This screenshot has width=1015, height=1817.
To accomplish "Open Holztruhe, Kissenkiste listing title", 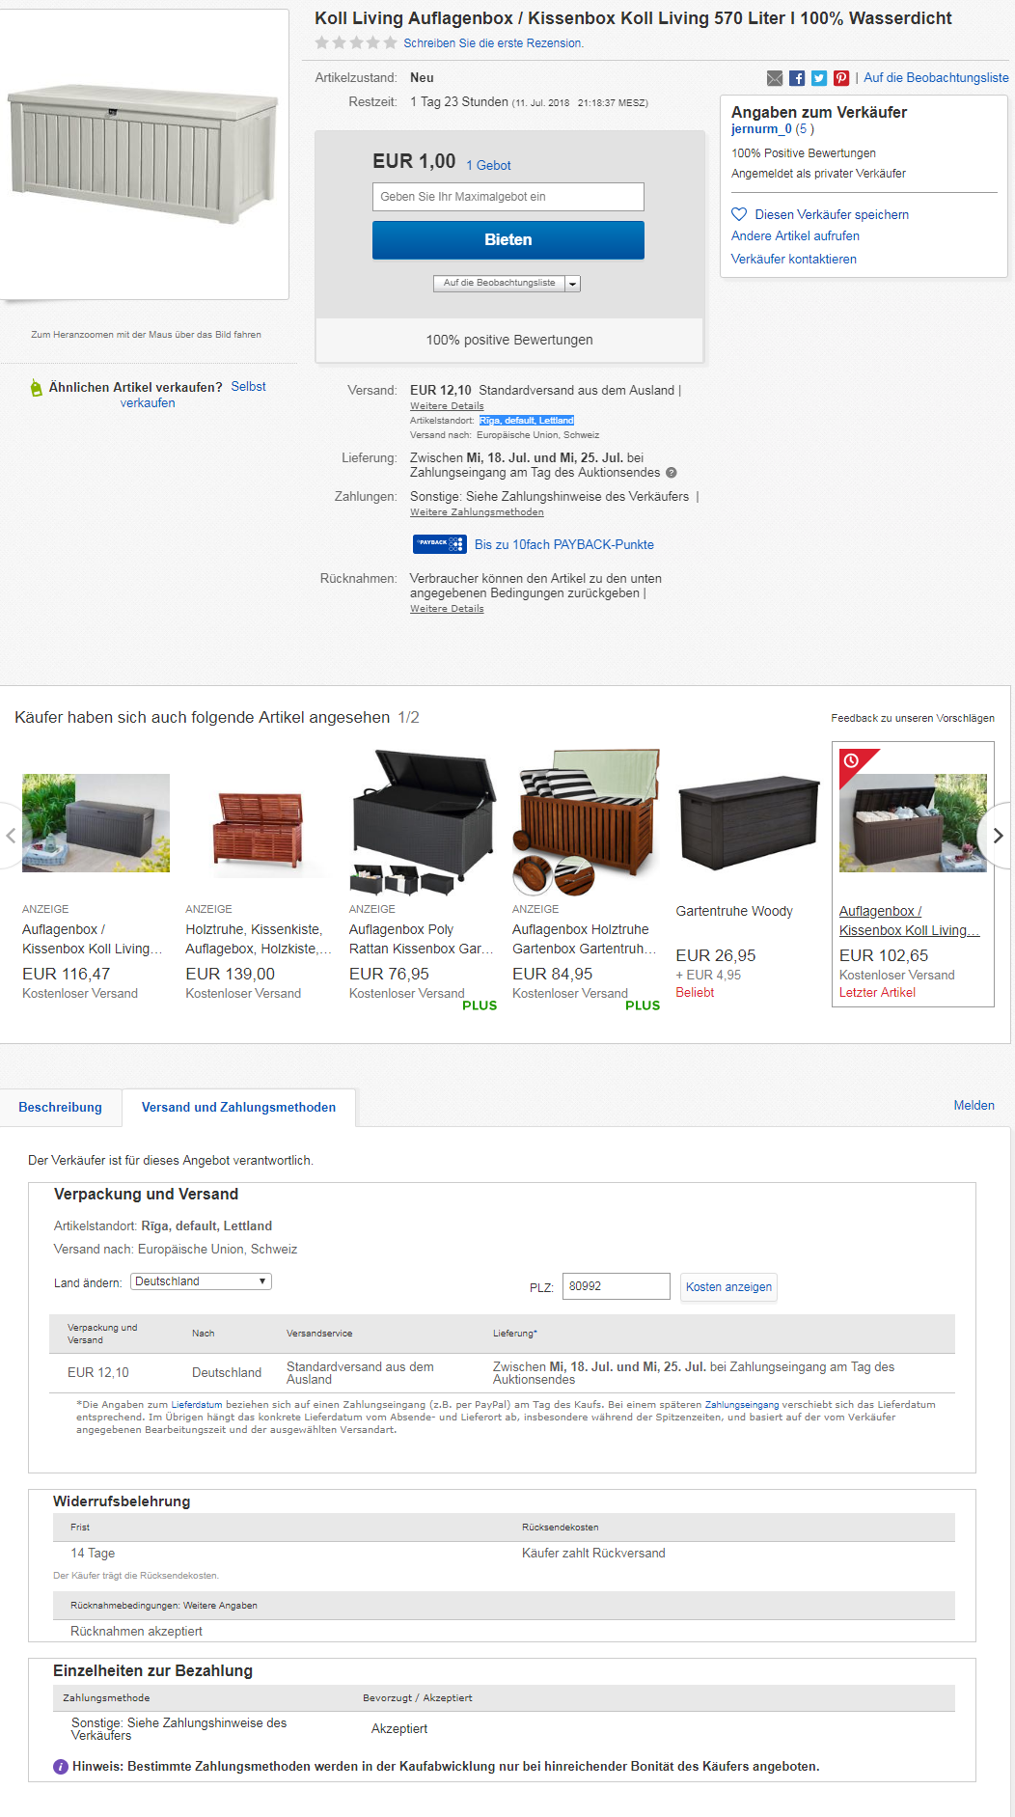I will pos(259,939).
